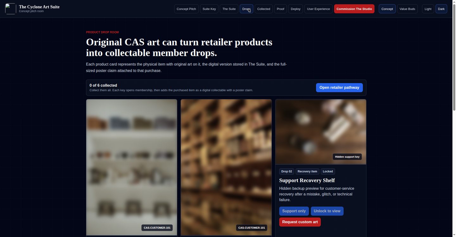Click Commission The Studio button

pyautogui.click(x=354, y=9)
